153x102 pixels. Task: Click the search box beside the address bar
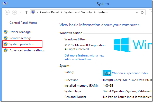150,12
